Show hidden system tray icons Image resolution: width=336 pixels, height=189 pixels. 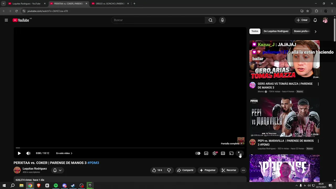(x=297, y=186)
